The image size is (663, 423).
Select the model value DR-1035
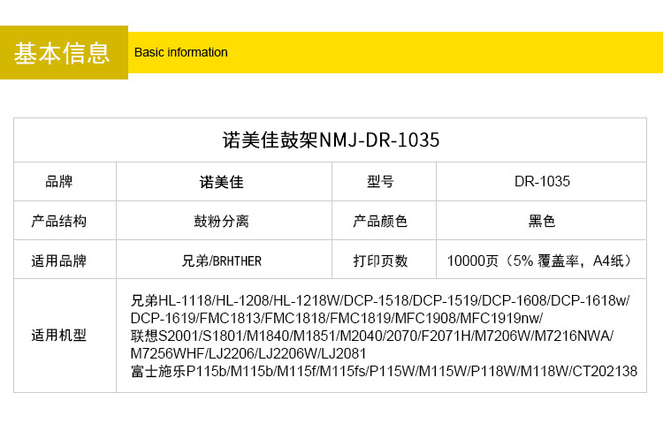click(542, 182)
